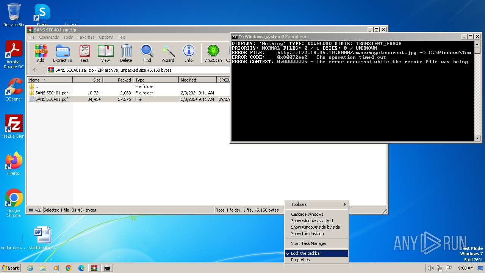Open the File menu in WinRAR
Screen dimensions: 485x273
tap(31, 37)
